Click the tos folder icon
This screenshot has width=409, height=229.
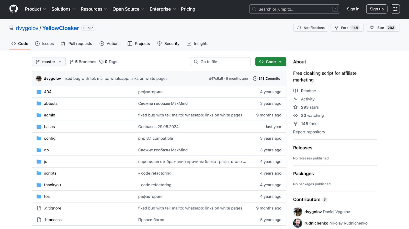click(39, 196)
